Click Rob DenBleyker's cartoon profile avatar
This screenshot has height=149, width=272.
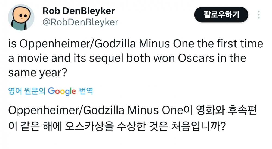tap(21, 17)
